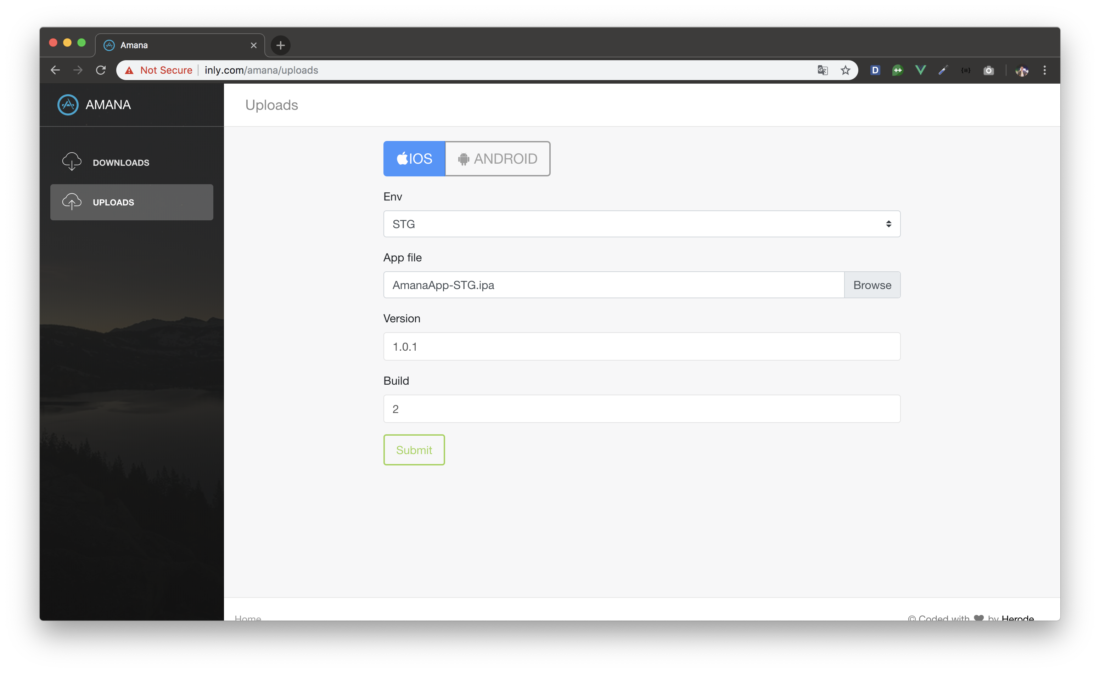Click the bookmark star icon
The width and height of the screenshot is (1100, 673).
tap(845, 70)
